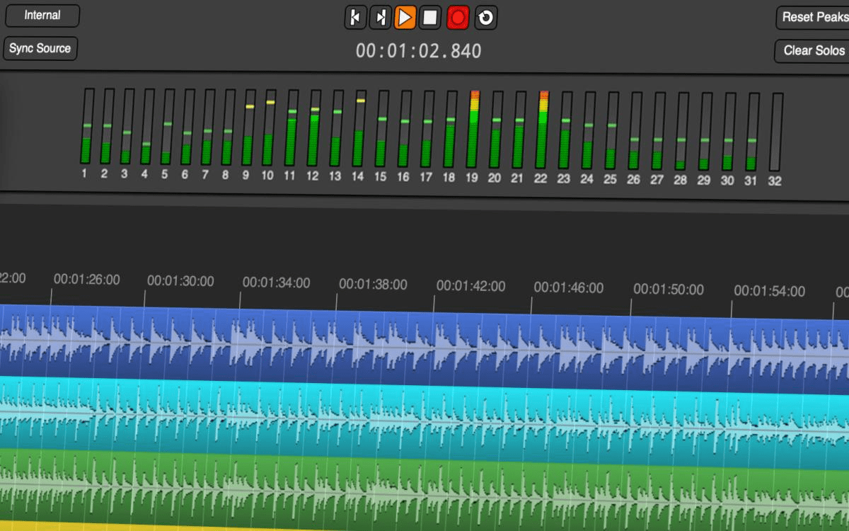The height and width of the screenshot is (531, 849).
Task: Click the Reset Peaks button
Action: click(813, 17)
